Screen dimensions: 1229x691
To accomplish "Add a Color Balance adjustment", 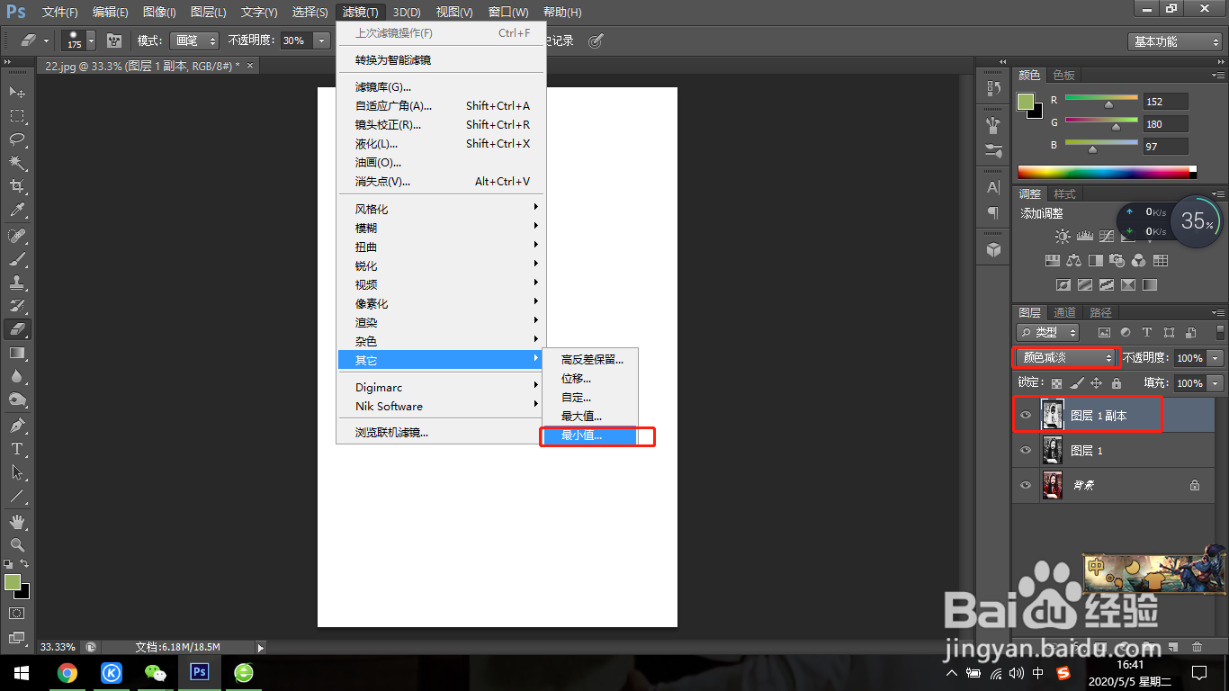I will tap(1073, 261).
